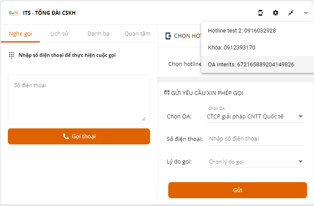Expand the header chevron down menu
Image resolution: width=314 pixels, height=206 pixels.
click(306, 13)
